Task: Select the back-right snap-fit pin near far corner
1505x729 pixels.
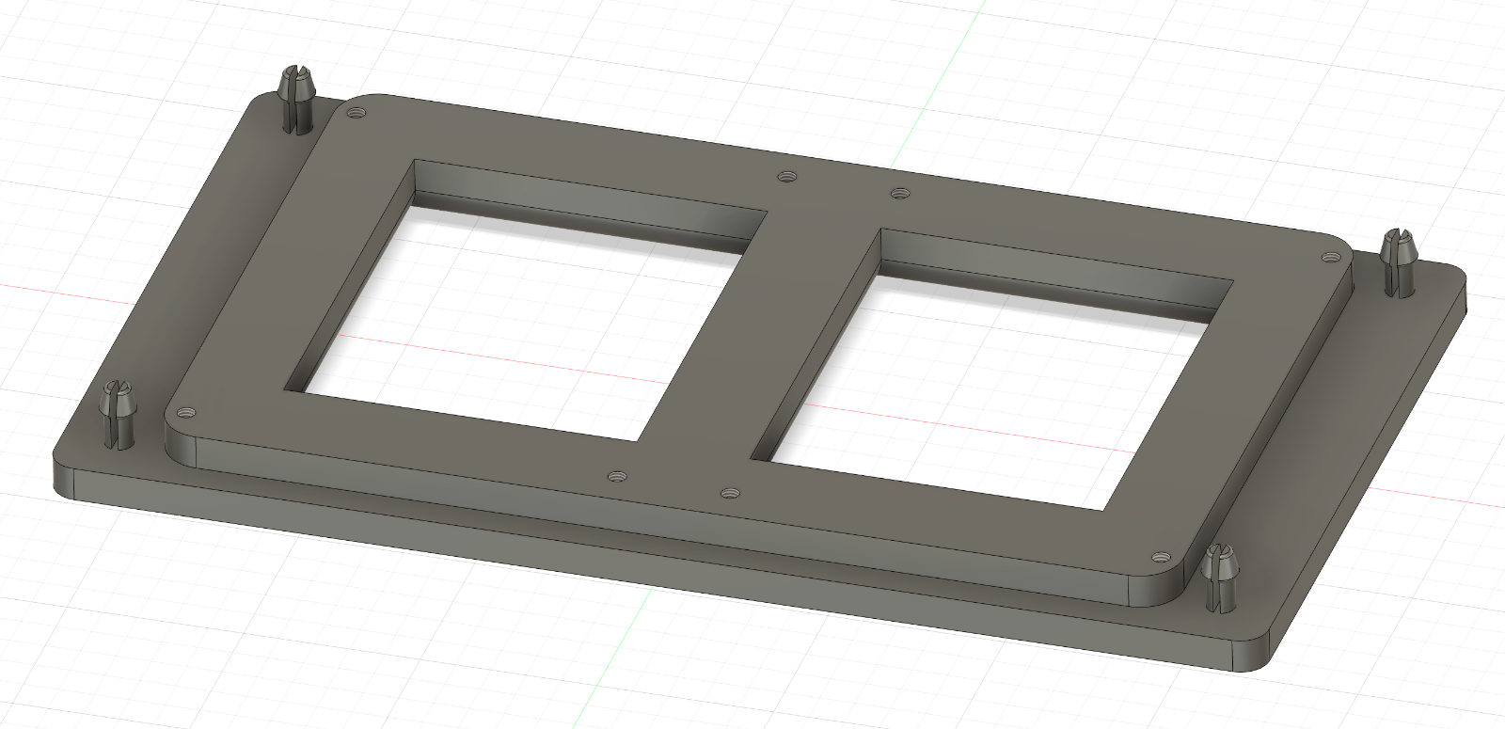Action: point(1398,262)
